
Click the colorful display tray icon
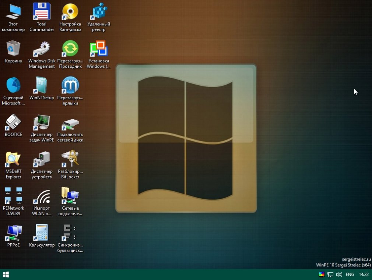click(x=322, y=274)
